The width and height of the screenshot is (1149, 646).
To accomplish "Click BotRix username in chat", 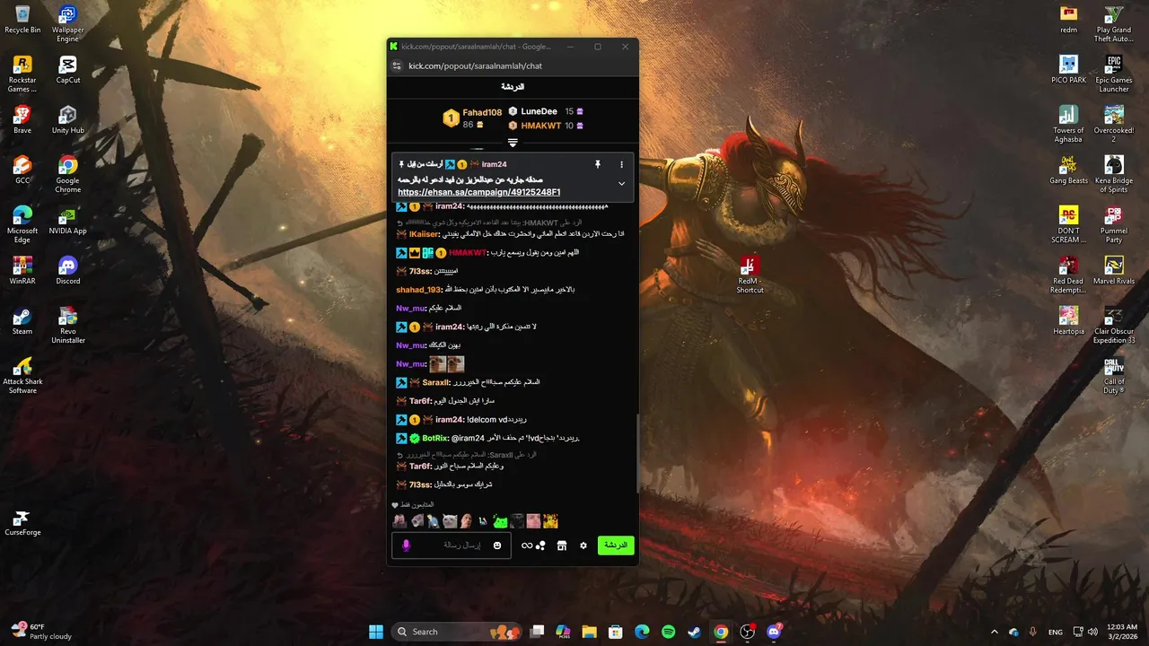I will point(435,438).
